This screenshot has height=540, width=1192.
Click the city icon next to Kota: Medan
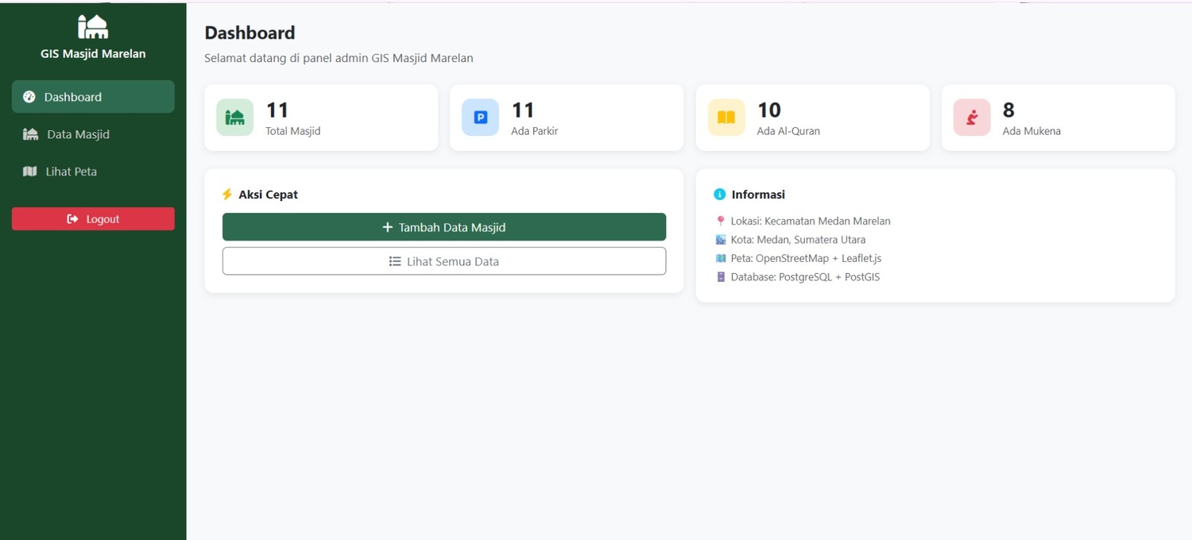click(x=721, y=240)
